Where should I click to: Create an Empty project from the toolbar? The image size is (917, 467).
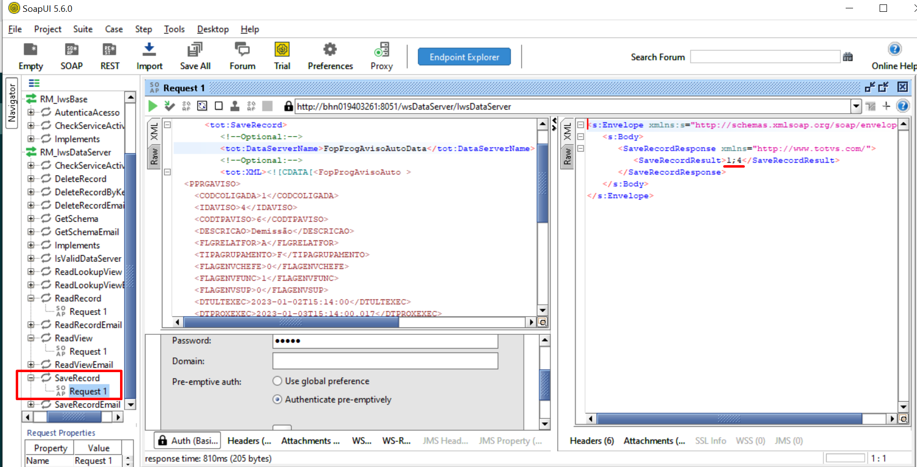click(31, 57)
